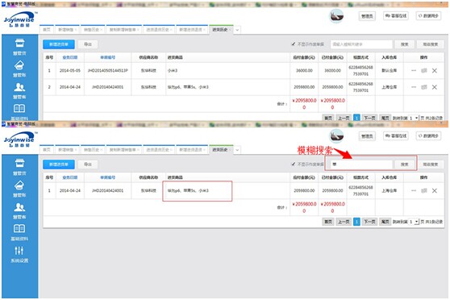The width and height of the screenshot is (450, 300).
Task: Toggle 不显示作废单据 checkbox in lower window
Action: (293, 164)
